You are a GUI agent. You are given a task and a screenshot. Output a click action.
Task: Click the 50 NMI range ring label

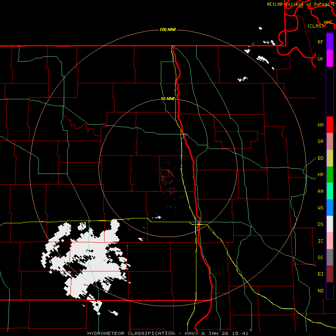[x=168, y=99]
